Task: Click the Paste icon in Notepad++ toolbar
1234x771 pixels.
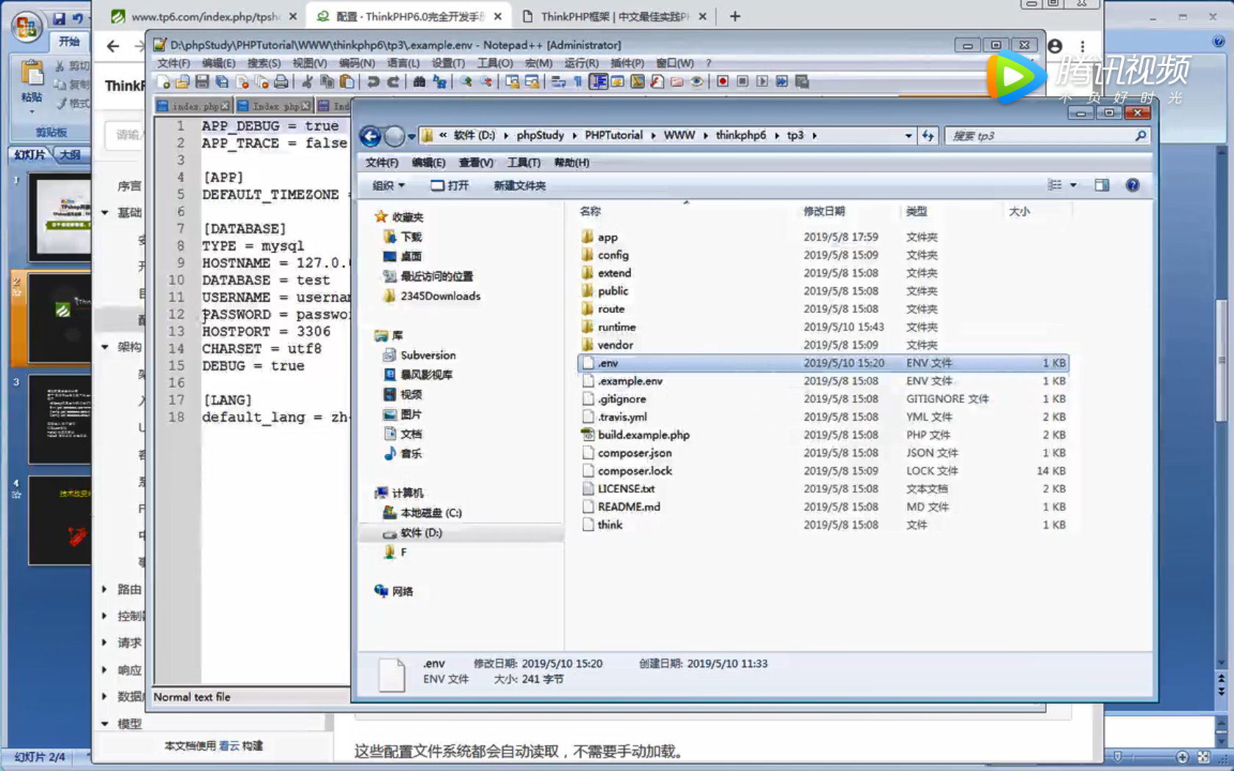Action: tap(347, 82)
